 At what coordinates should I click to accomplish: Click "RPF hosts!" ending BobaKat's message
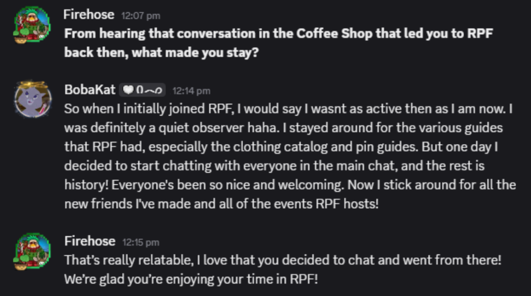pos(353,203)
